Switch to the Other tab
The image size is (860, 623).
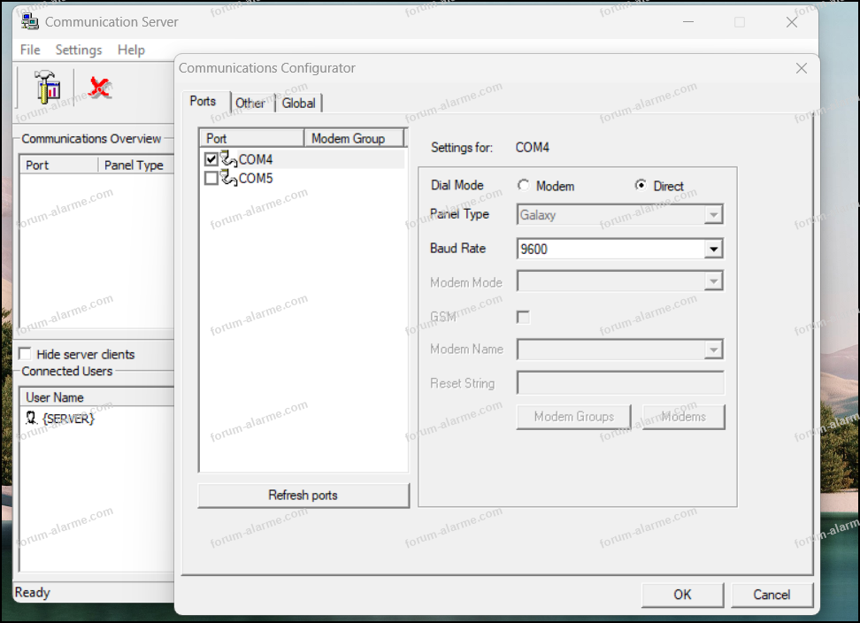click(250, 103)
